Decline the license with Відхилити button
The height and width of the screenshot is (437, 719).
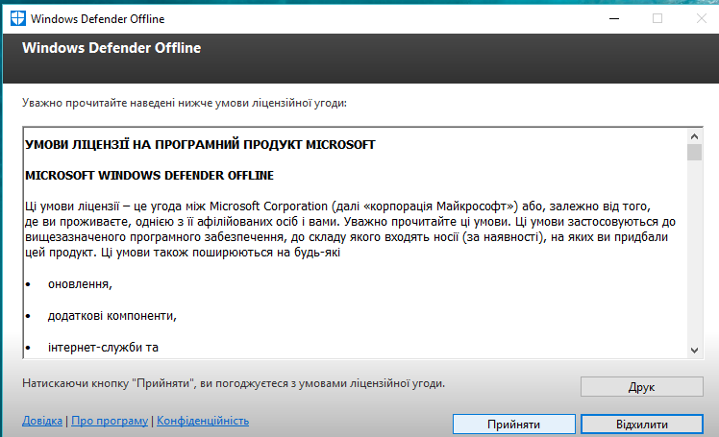click(x=641, y=425)
